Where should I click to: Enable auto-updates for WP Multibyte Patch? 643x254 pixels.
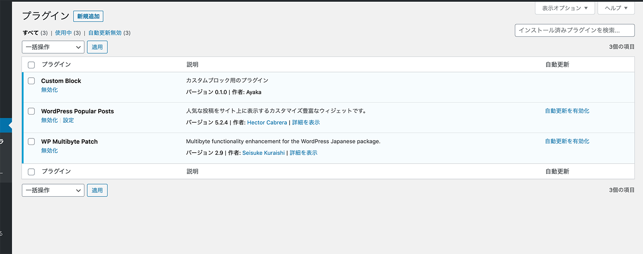[x=567, y=141]
